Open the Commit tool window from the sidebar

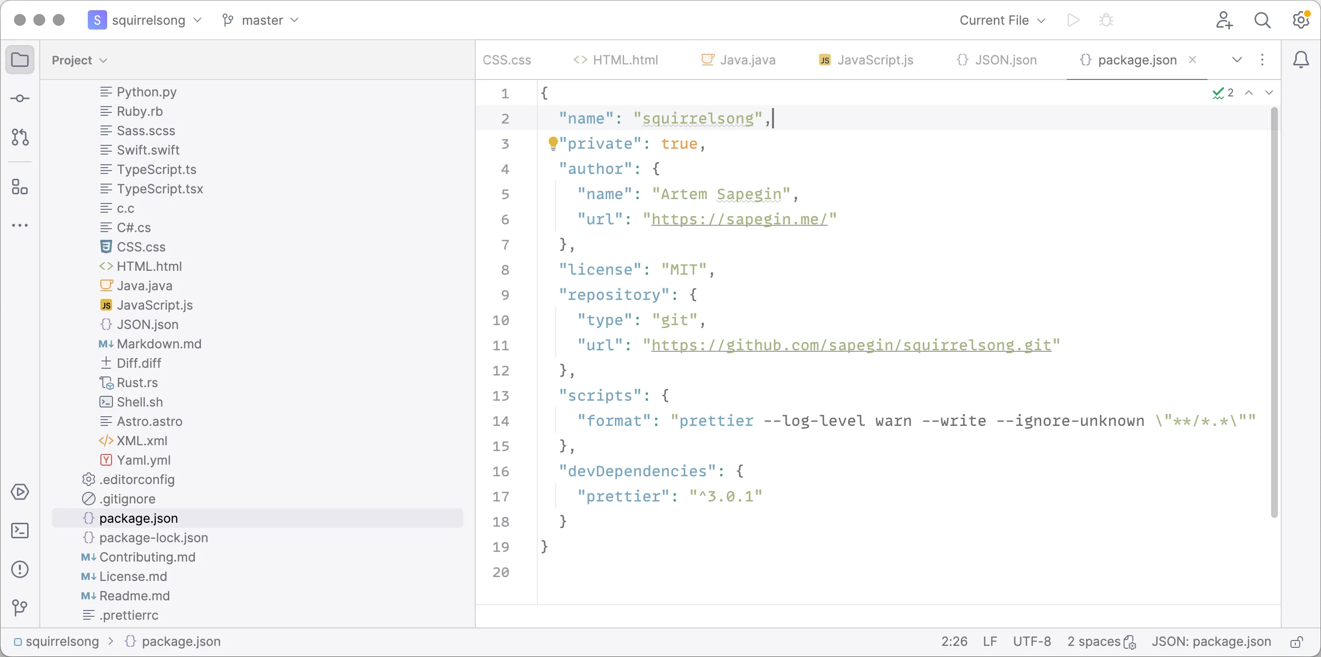tap(20, 98)
